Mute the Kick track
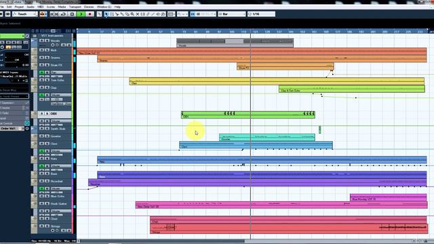The height and width of the screenshot is (244, 434). [x=42, y=50]
